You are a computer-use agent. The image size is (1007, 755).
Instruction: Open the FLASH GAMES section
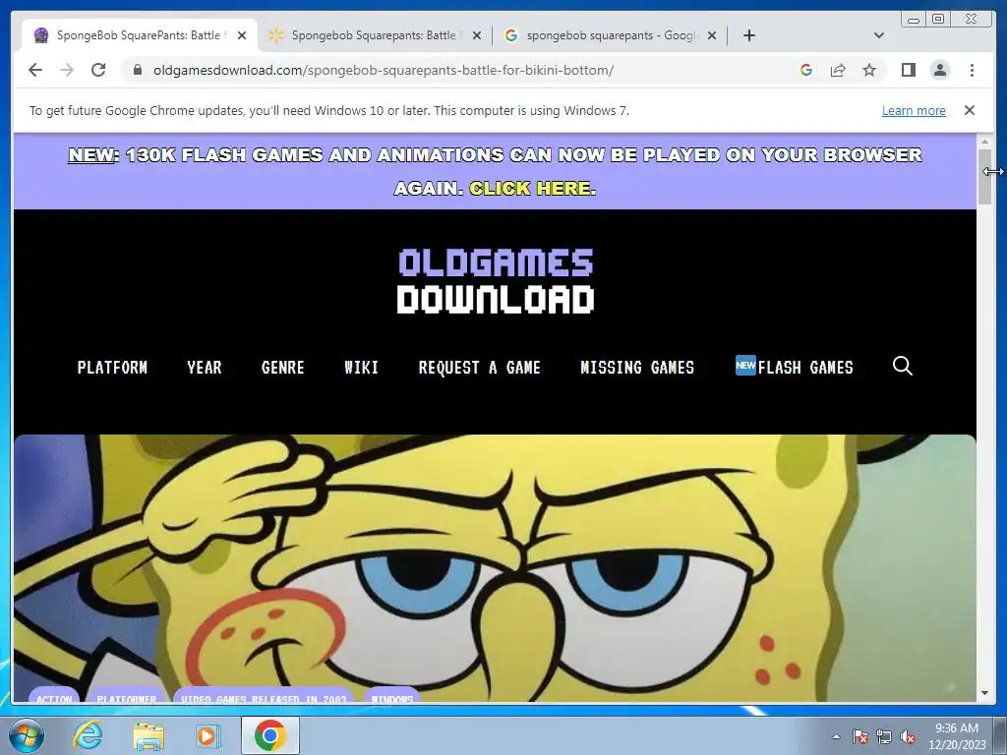(795, 366)
